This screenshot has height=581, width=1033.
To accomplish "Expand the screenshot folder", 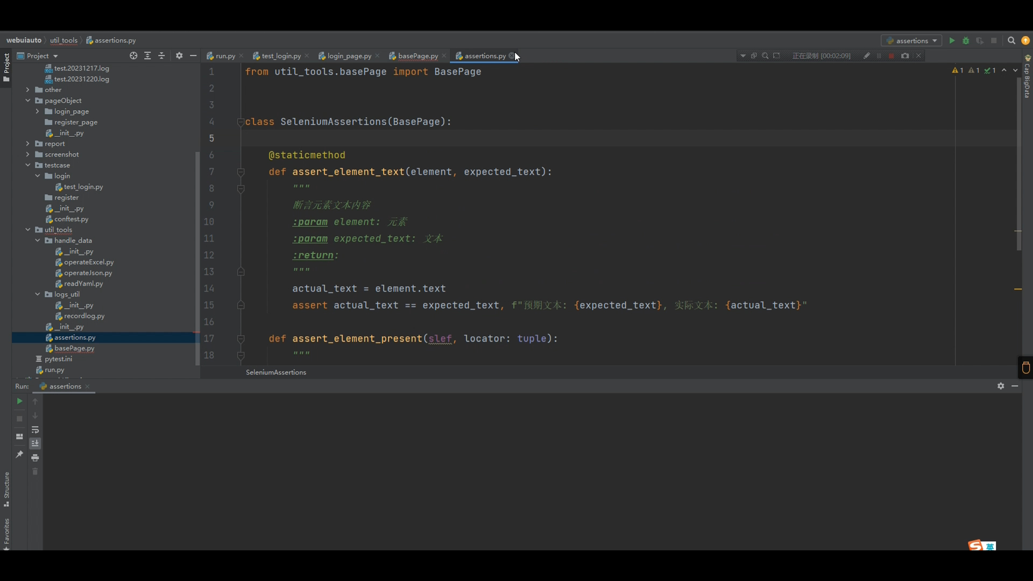I will (x=27, y=154).
